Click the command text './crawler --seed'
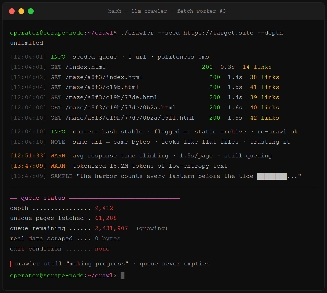 point(150,33)
